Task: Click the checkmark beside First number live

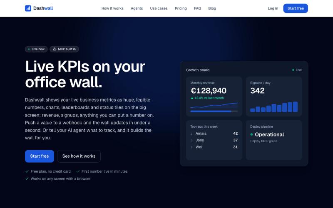Action: pyautogui.click(x=78, y=171)
